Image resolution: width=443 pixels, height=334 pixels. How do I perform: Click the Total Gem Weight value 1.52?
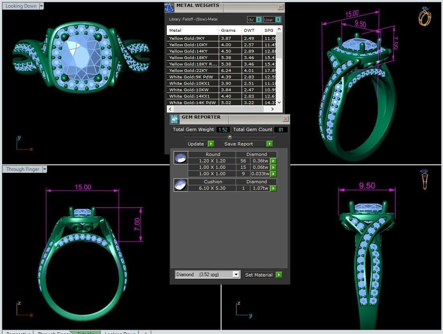pos(223,129)
